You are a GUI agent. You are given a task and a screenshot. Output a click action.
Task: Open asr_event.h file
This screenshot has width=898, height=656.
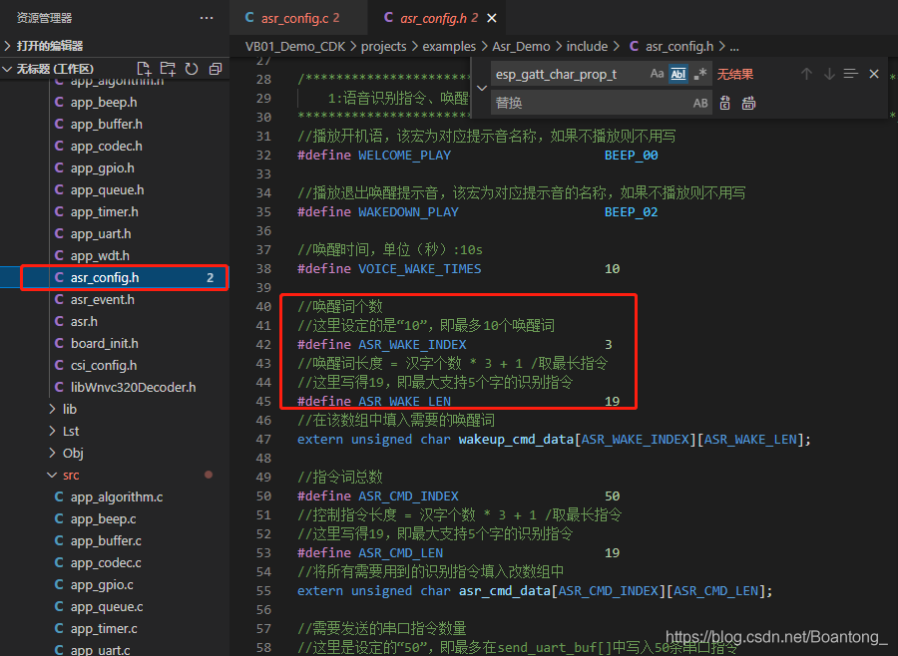coord(115,299)
